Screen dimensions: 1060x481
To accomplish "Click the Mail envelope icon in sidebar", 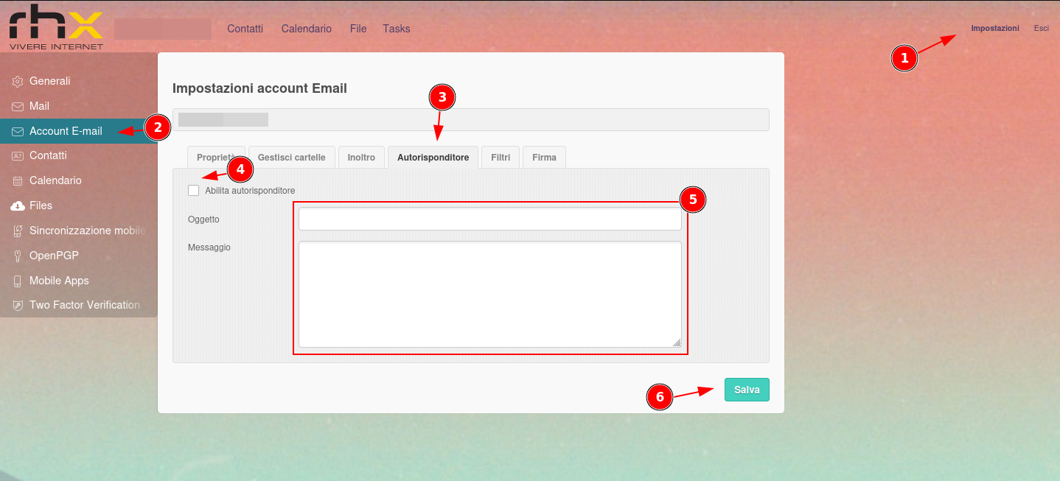I will pyautogui.click(x=18, y=106).
